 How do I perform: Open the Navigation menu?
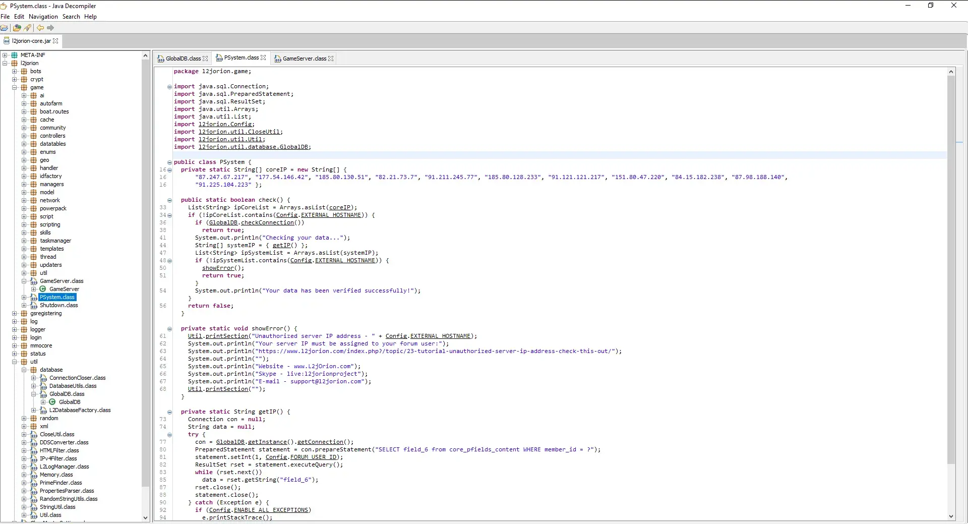pyautogui.click(x=43, y=17)
